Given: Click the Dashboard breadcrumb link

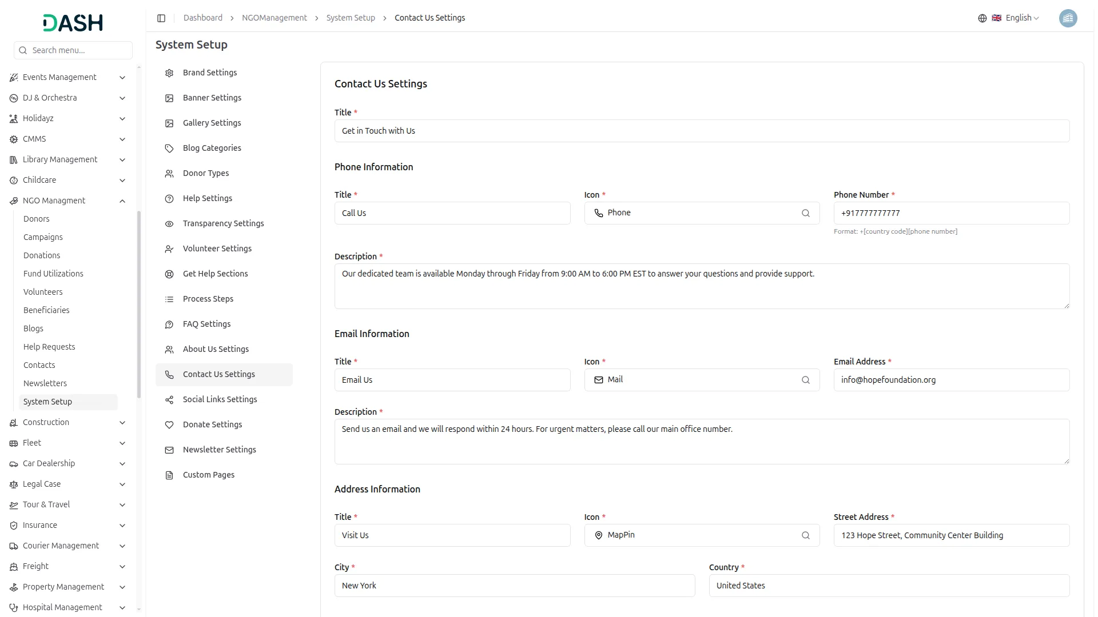Looking at the screenshot, I should (202, 18).
